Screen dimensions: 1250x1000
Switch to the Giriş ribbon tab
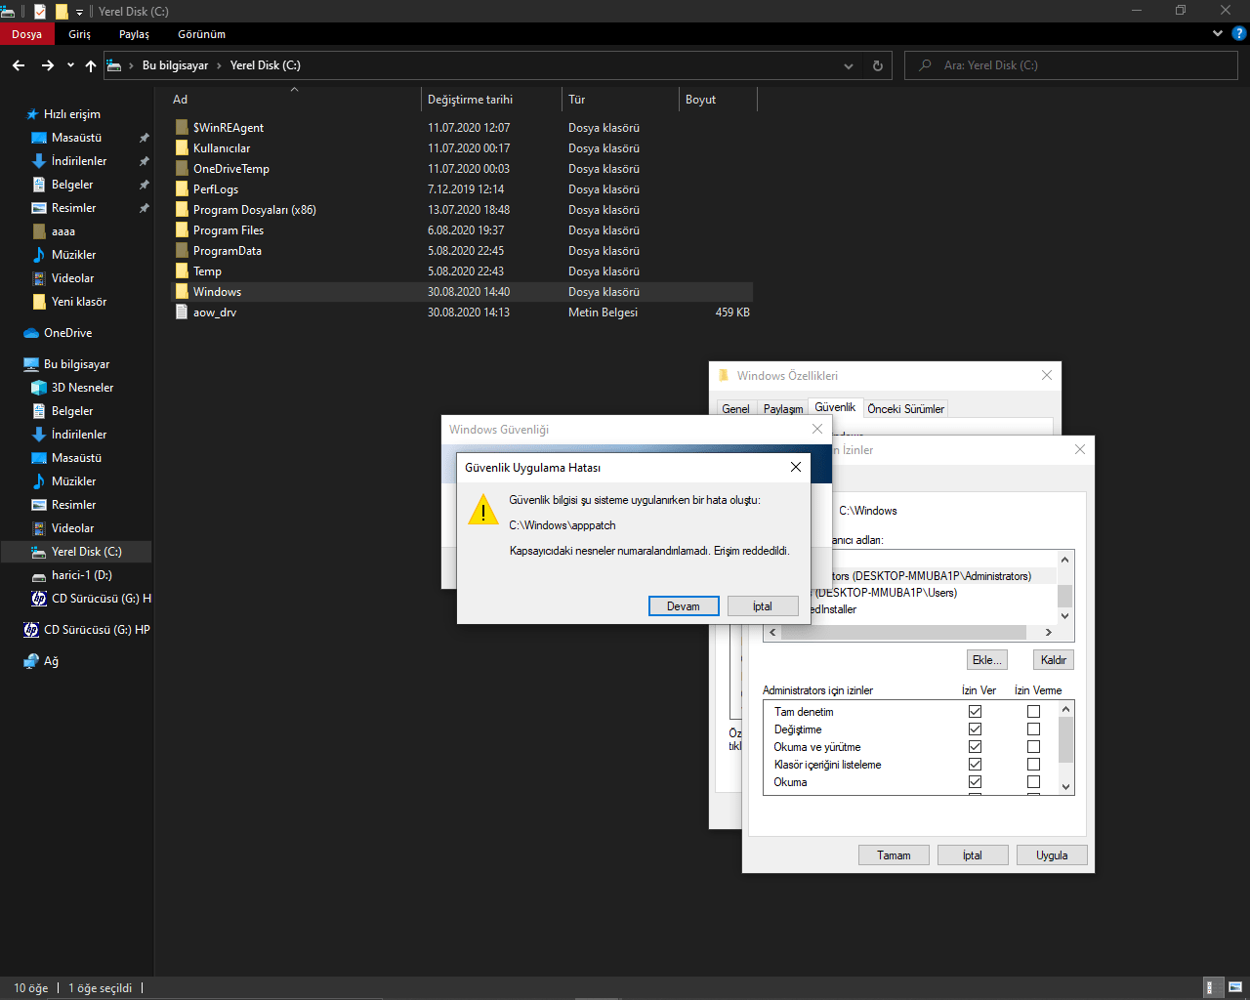coord(80,34)
